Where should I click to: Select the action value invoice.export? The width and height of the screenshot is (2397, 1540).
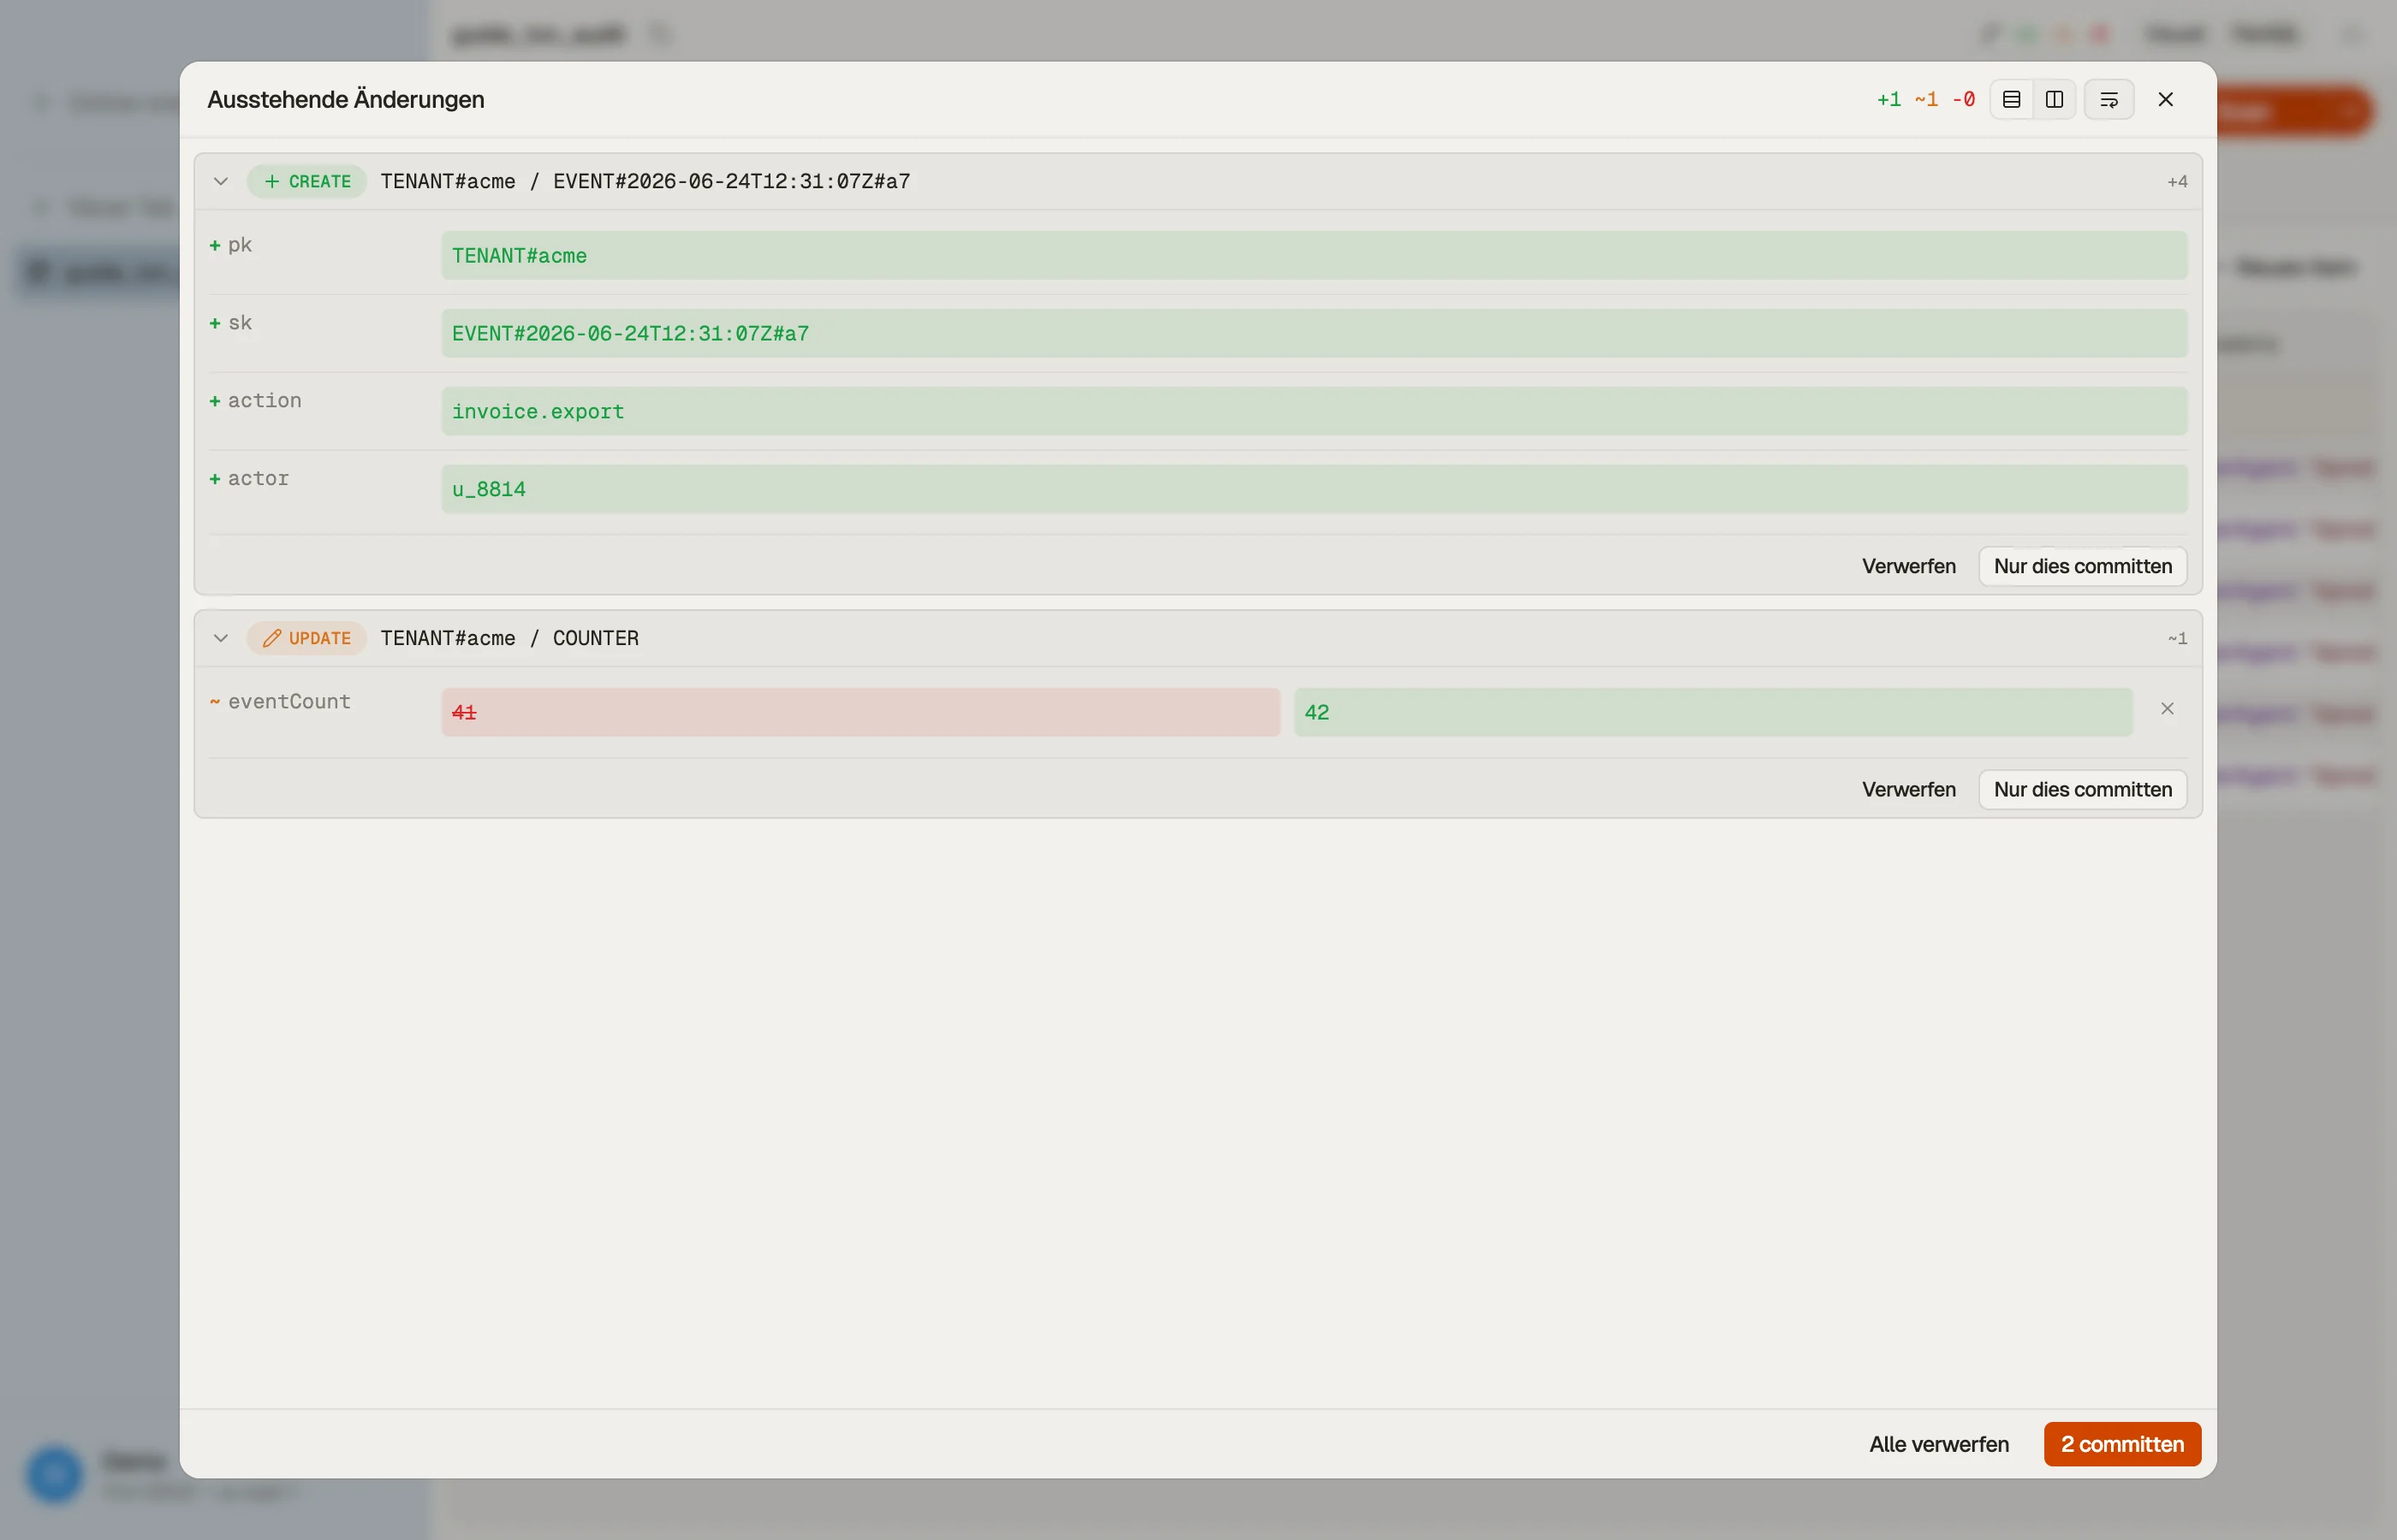click(1313, 411)
